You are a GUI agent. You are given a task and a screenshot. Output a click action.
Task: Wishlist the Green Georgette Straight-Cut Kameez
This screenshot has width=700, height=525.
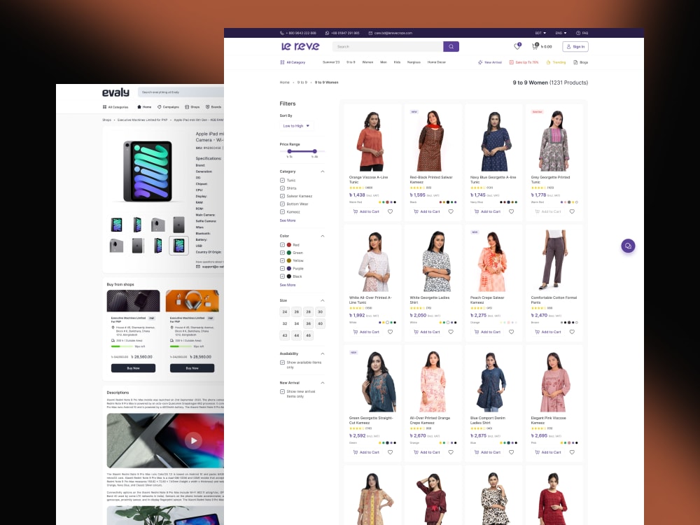[390, 452]
